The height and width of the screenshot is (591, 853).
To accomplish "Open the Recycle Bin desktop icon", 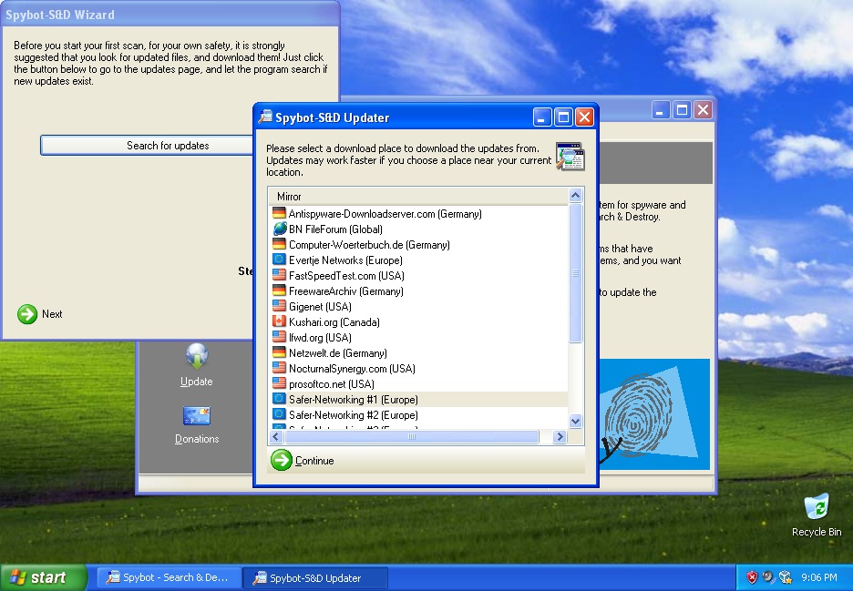I will (817, 506).
